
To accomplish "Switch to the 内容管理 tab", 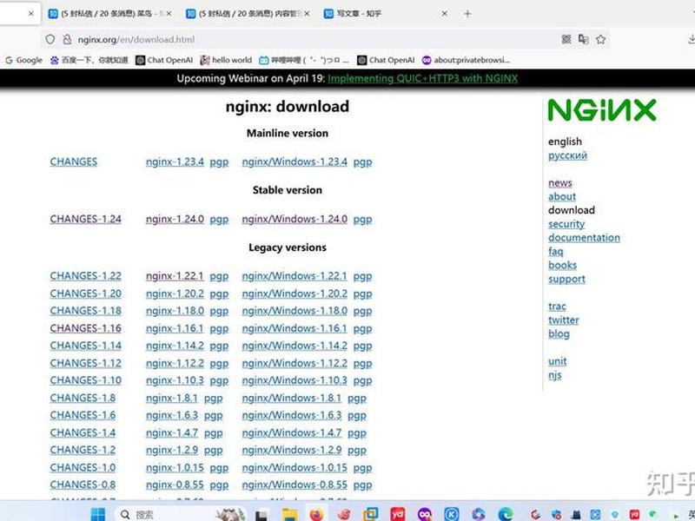I will [248, 14].
